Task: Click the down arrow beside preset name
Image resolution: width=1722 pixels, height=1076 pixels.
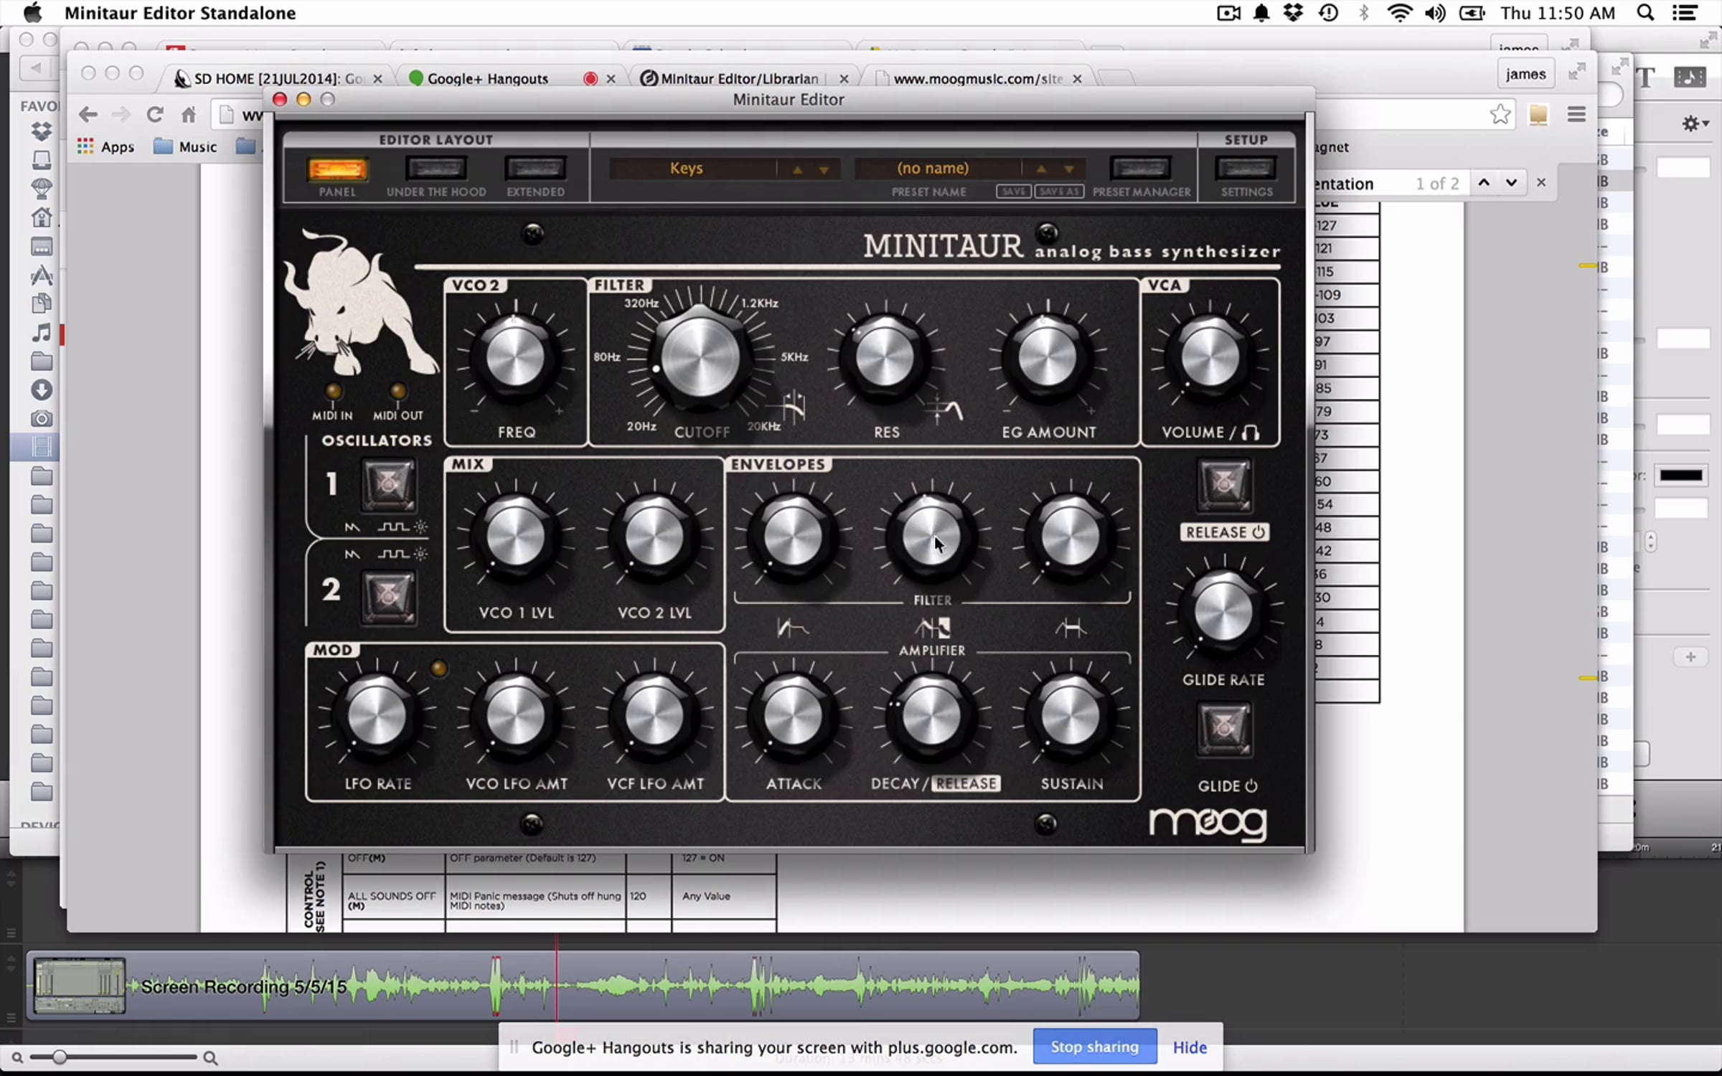Action: [x=1069, y=170]
